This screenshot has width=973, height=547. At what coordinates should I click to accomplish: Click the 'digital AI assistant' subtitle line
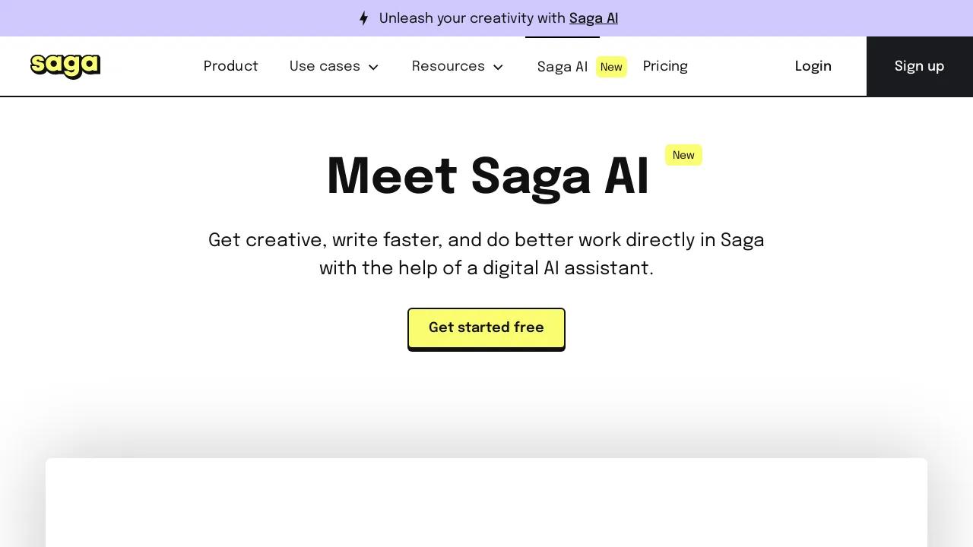click(486, 268)
